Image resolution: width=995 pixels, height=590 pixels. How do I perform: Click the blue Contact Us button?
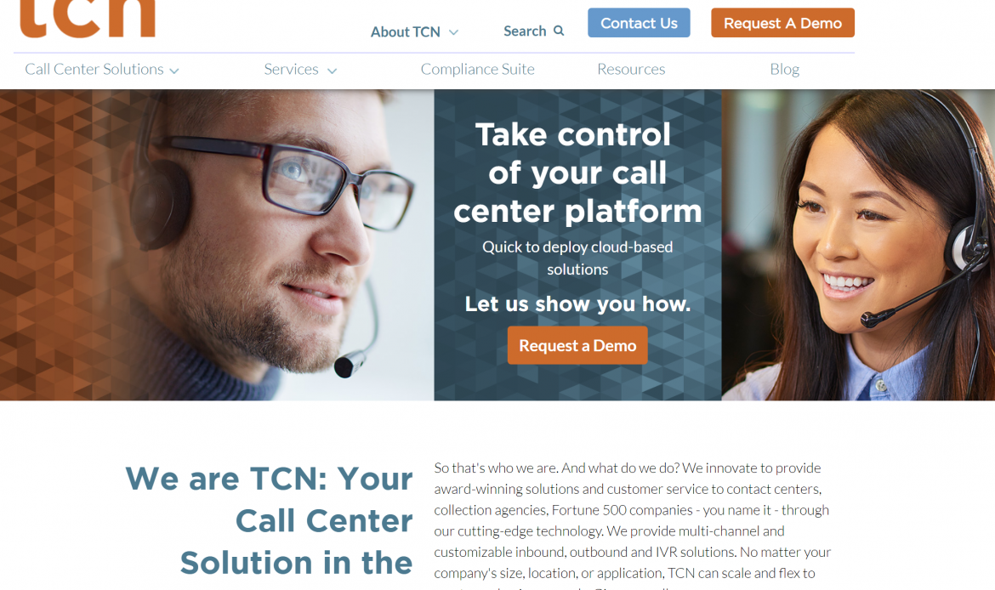(x=639, y=23)
